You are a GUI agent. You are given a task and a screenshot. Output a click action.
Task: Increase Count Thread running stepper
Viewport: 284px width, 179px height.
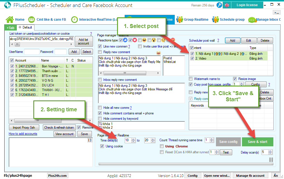tap(212, 139)
